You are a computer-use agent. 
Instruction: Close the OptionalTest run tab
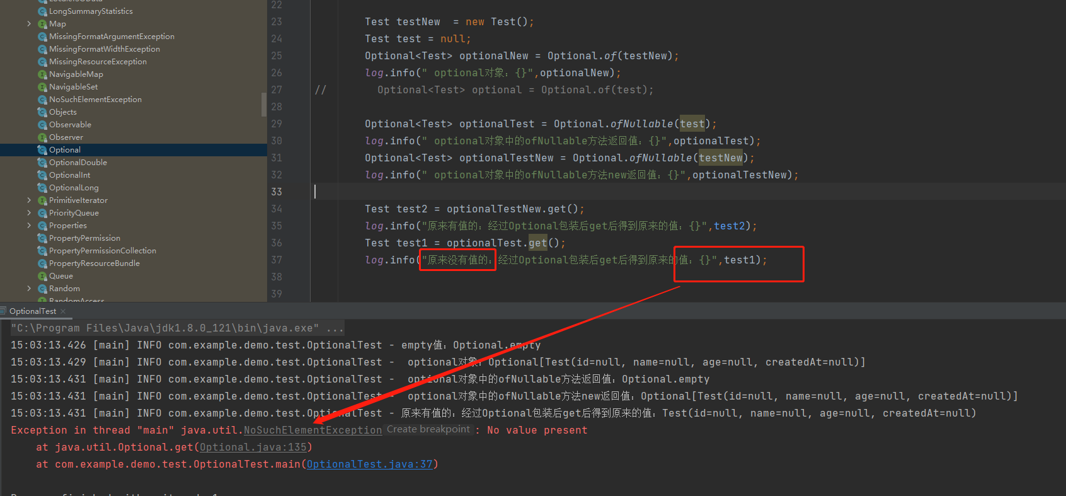[63, 311]
